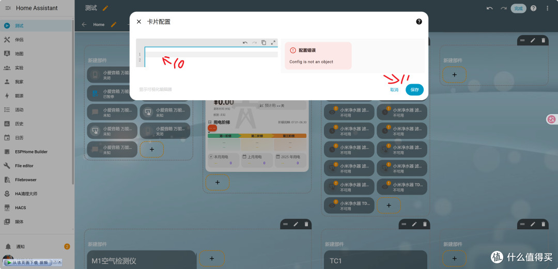Redo the dashboard change

[x=504, y=8]
